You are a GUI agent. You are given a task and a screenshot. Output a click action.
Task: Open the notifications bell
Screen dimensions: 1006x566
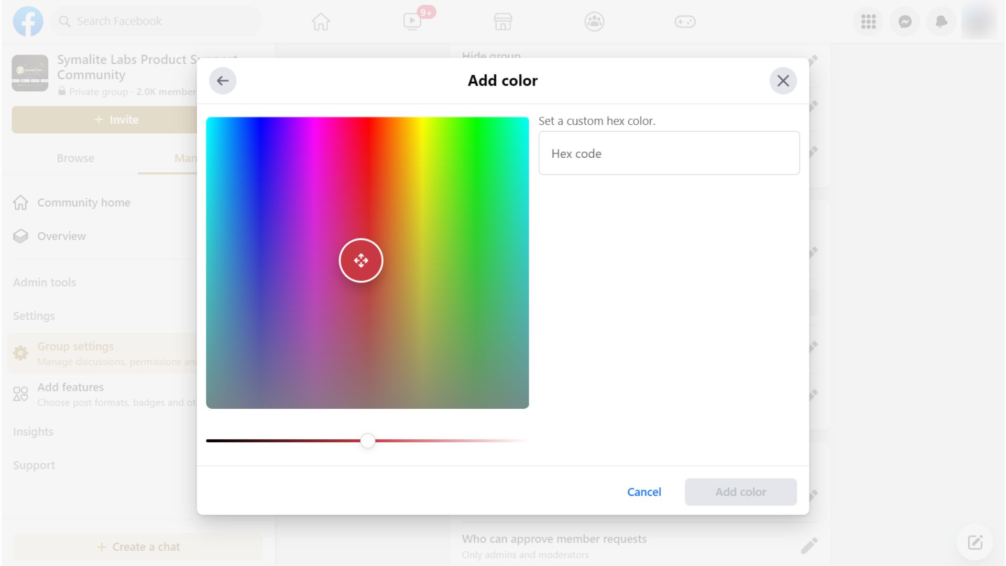pos(941,21)
